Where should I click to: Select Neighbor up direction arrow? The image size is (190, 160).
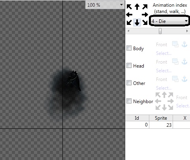(164, 95)
